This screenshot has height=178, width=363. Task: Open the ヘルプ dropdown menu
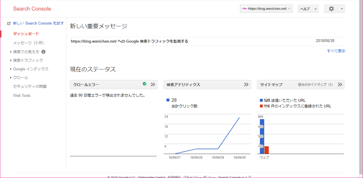(308, 9)
